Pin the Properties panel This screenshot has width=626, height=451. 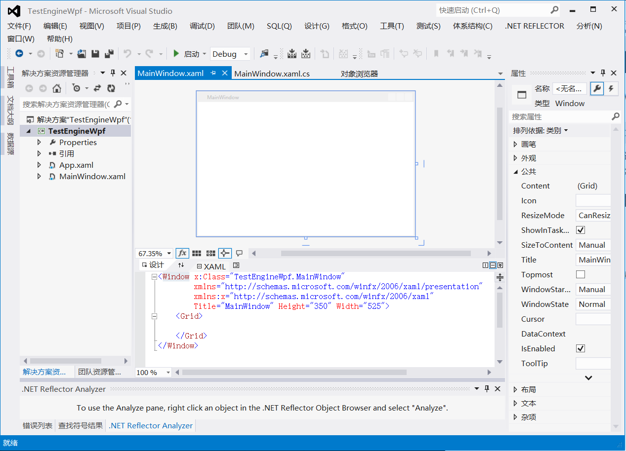tap(603, 73)
